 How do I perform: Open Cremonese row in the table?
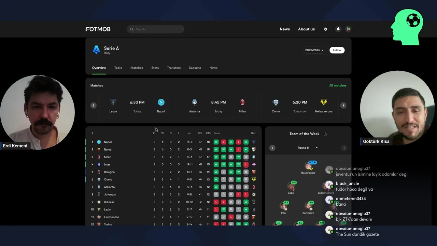(173, 217)
